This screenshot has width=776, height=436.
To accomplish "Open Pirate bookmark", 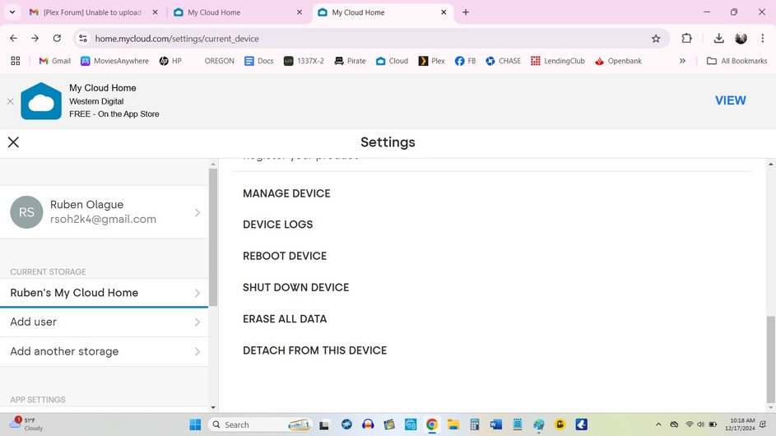I will (x=350, y=61).
